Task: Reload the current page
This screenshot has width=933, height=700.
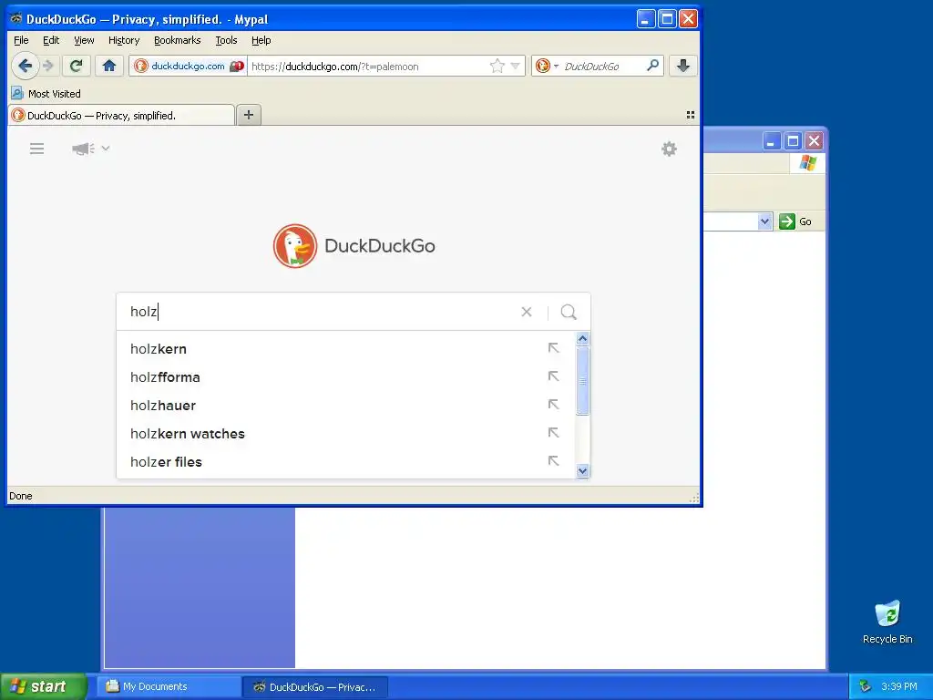Action: pyautogui.click(x=76, y=66)
